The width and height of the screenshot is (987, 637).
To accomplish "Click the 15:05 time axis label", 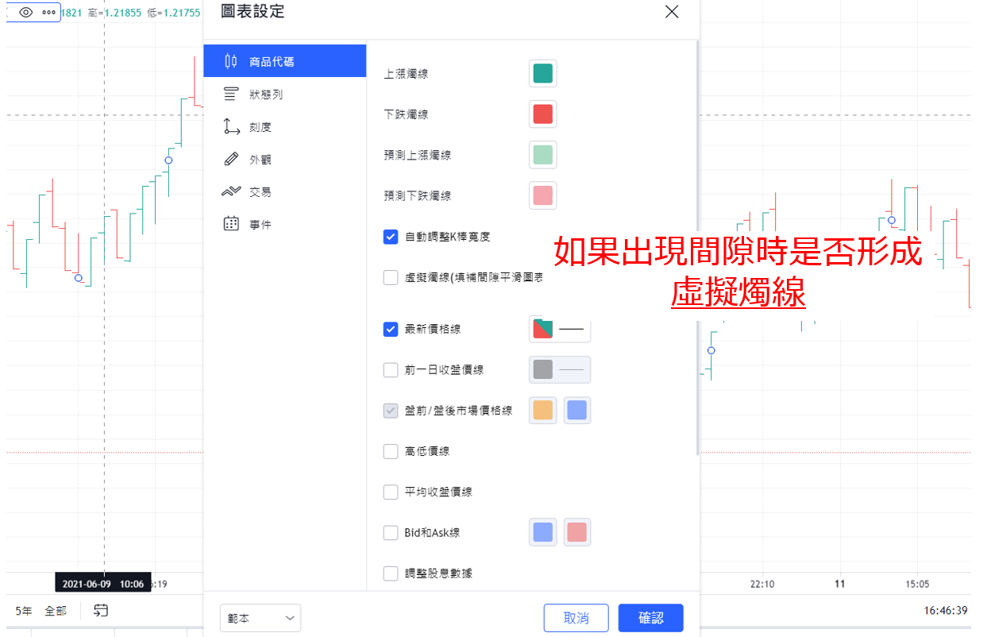I will coord(916,584).
